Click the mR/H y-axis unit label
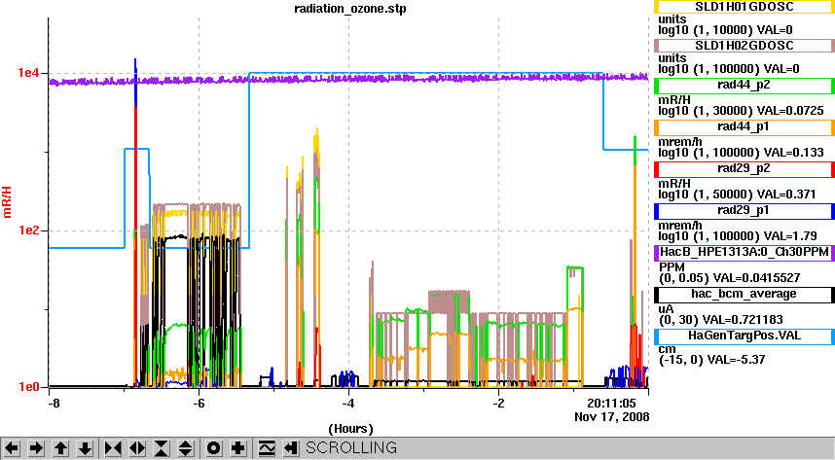This screenshot has width=835, height=460. point(7,202)
